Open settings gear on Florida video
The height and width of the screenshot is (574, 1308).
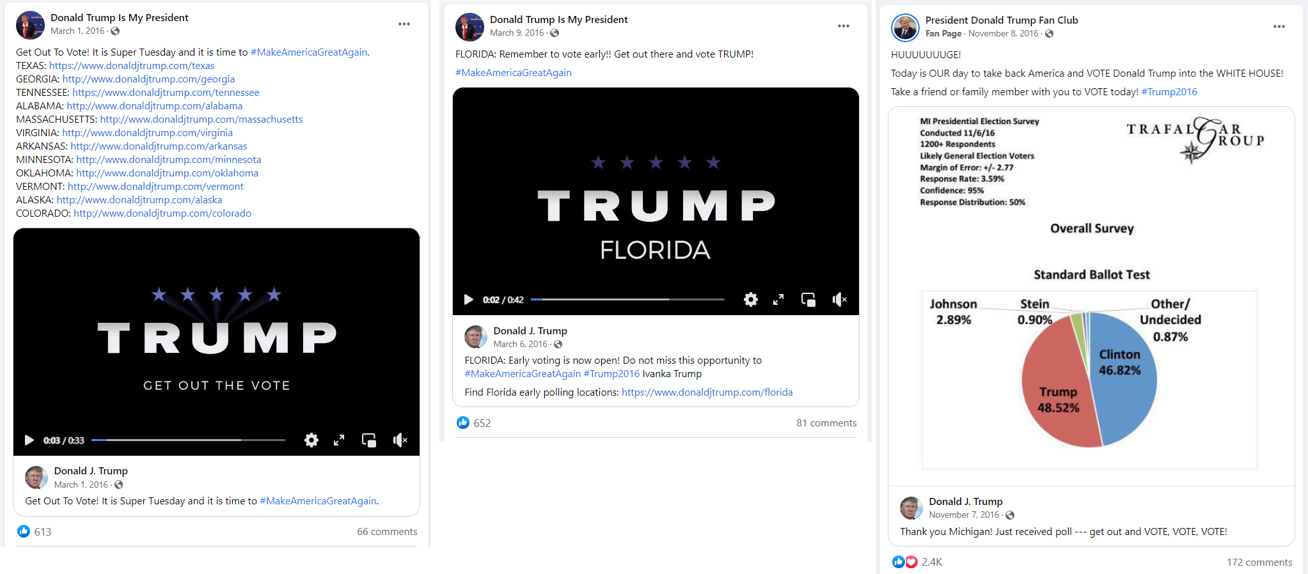(x=751, y=300)
